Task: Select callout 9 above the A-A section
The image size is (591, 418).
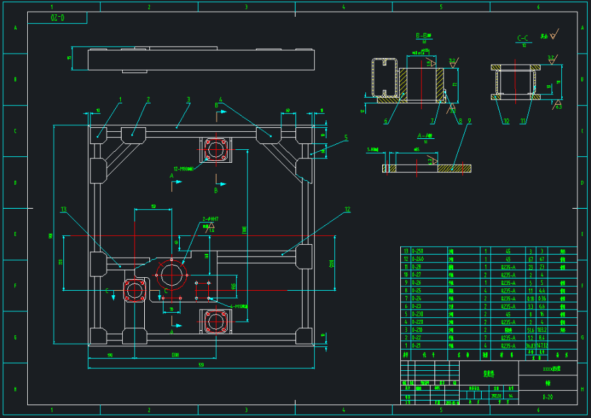Action: (x=469, y=121)
